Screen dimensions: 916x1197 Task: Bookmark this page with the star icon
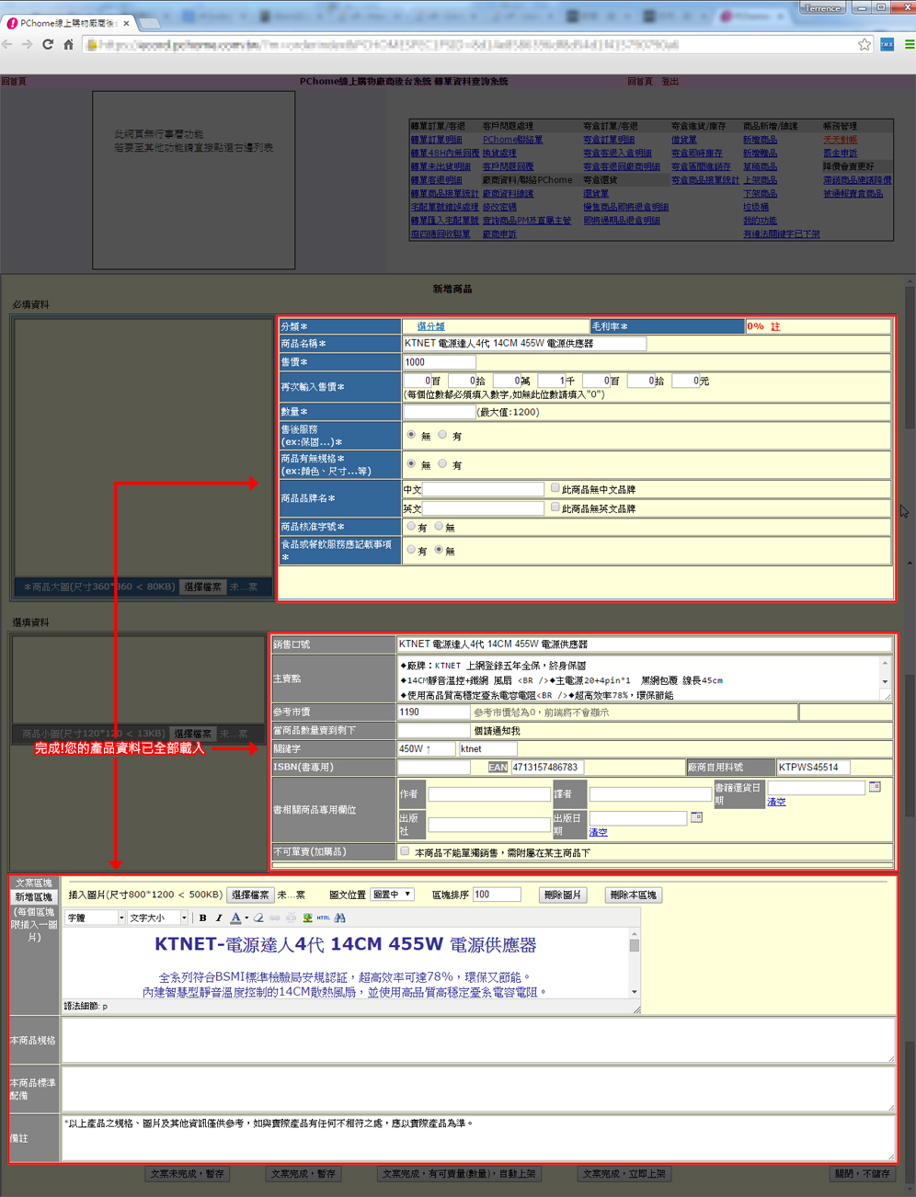864,44
